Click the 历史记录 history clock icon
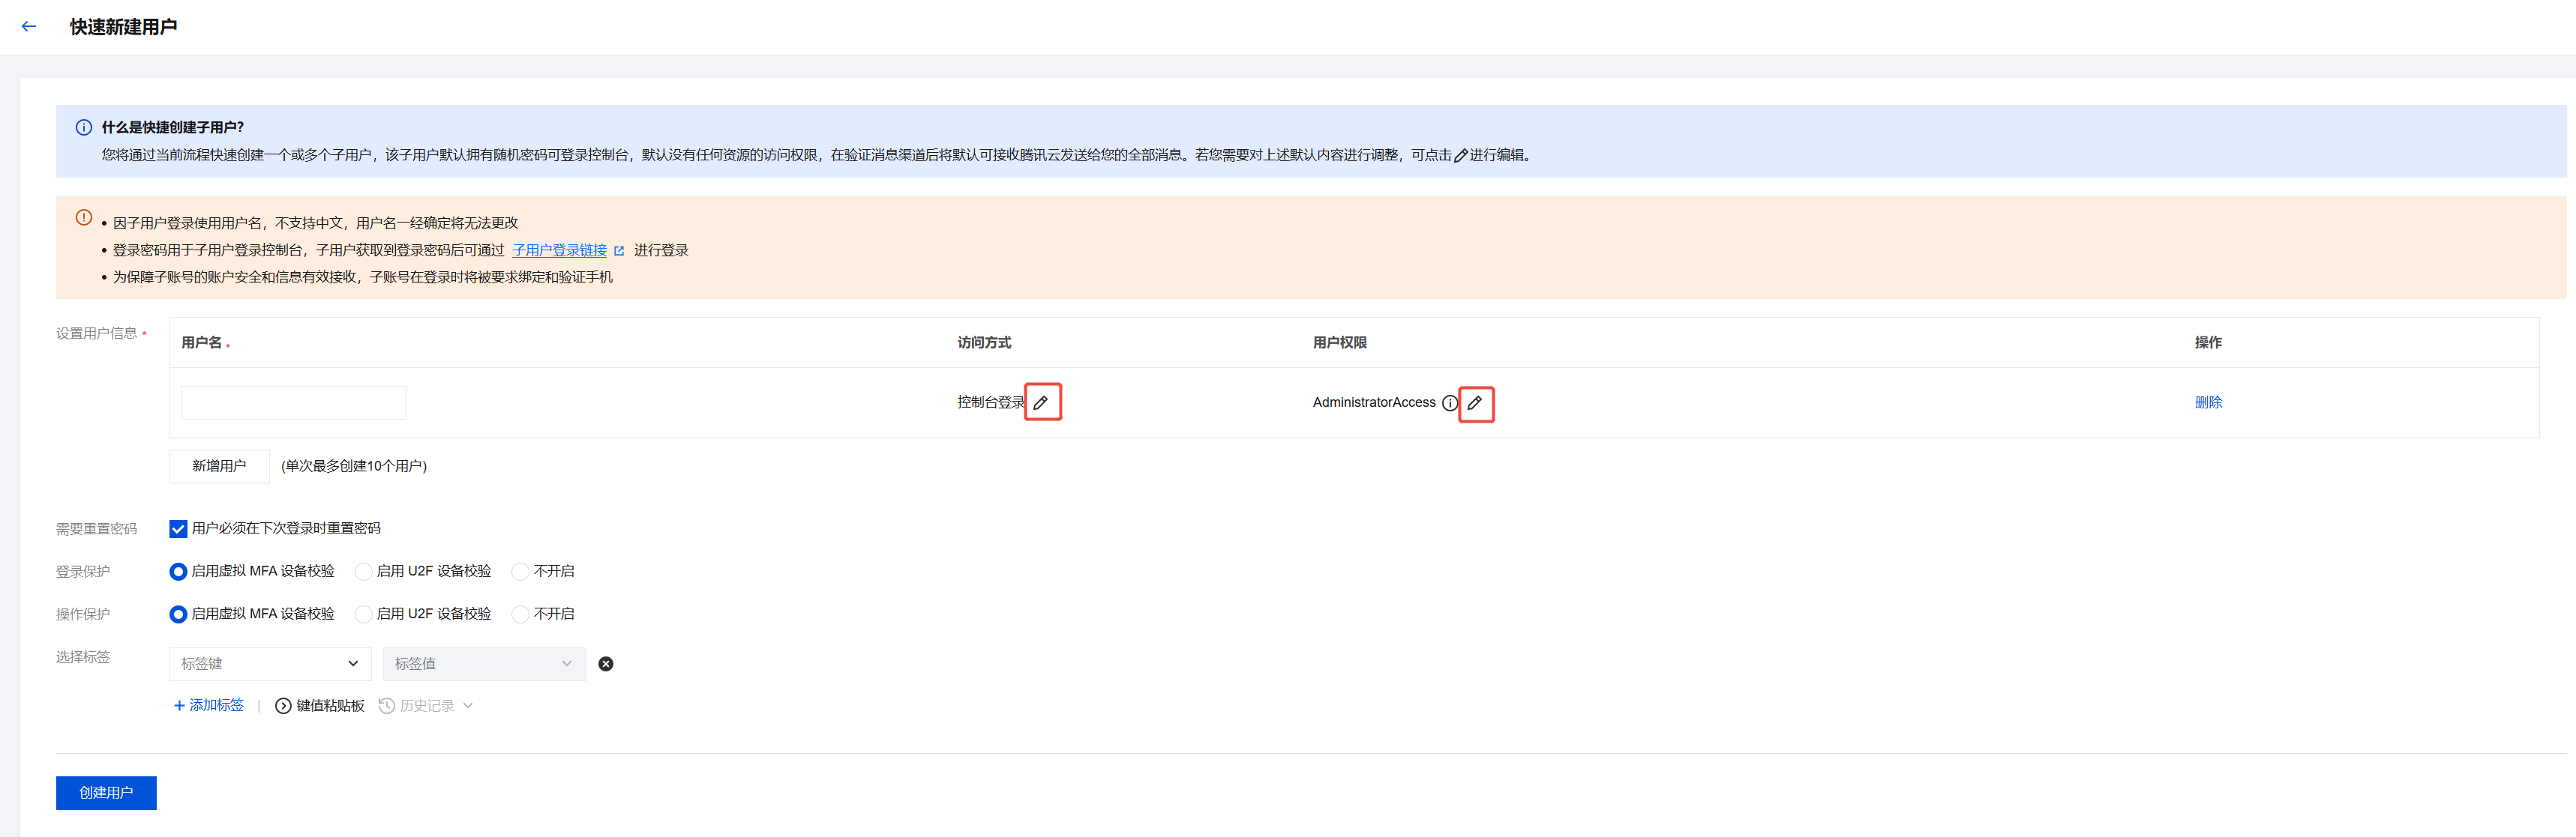Screen dimensions: 2576x837 pos(387,706)
